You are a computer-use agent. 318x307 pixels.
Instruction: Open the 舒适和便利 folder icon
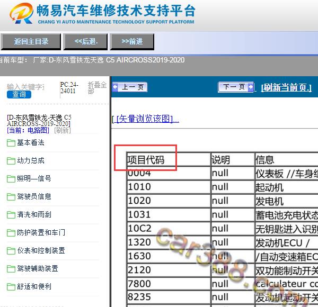[11, 287]
